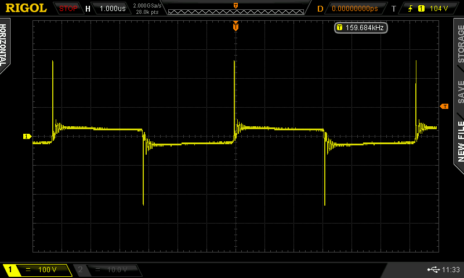Screen dimensions: 464x278
Task: Click the rising edge trigger icon
Action: point(411,9)
